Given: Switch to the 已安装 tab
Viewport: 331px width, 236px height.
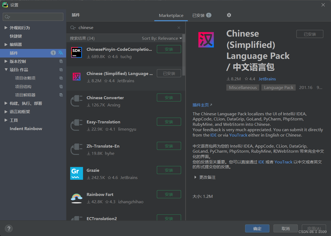Looking at the screenshot, I should 202,15.
